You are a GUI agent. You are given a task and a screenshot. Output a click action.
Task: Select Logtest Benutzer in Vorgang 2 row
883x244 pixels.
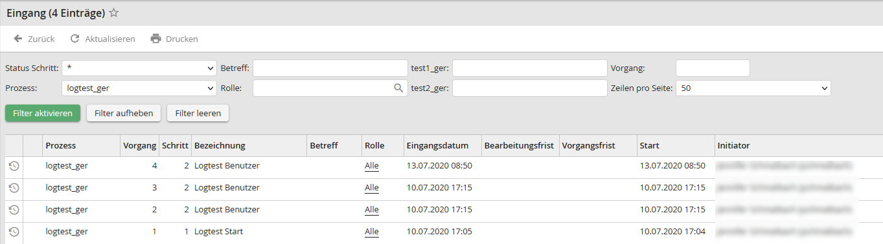click(x=227, y=209)
